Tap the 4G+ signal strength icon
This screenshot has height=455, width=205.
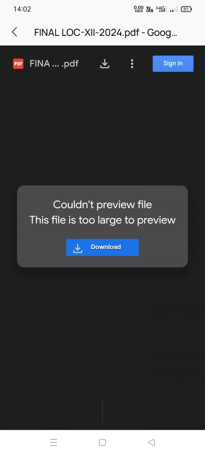(161, 9)
